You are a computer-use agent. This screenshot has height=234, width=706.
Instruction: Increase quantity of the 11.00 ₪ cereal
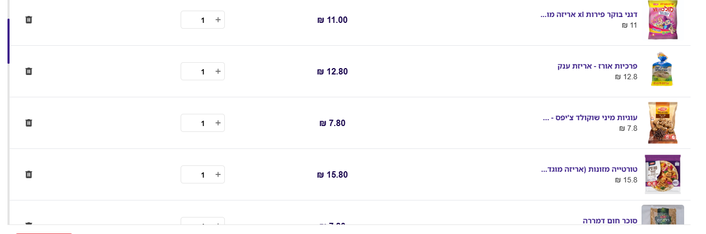pyautogui.click(x=217, y=20)
